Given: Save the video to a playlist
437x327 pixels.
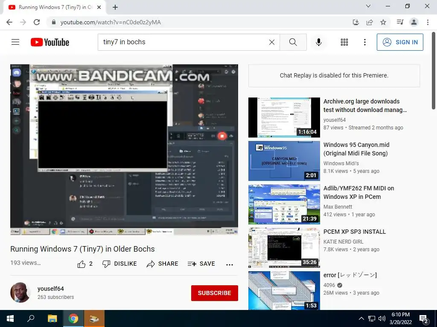Looking at the screenshot, I should pyautogui.click(x=201, y=264).
